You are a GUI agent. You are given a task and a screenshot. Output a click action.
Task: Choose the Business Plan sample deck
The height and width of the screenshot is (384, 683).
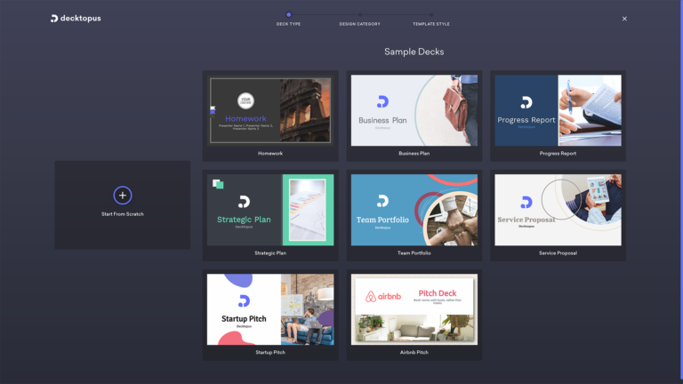[414, 110]
